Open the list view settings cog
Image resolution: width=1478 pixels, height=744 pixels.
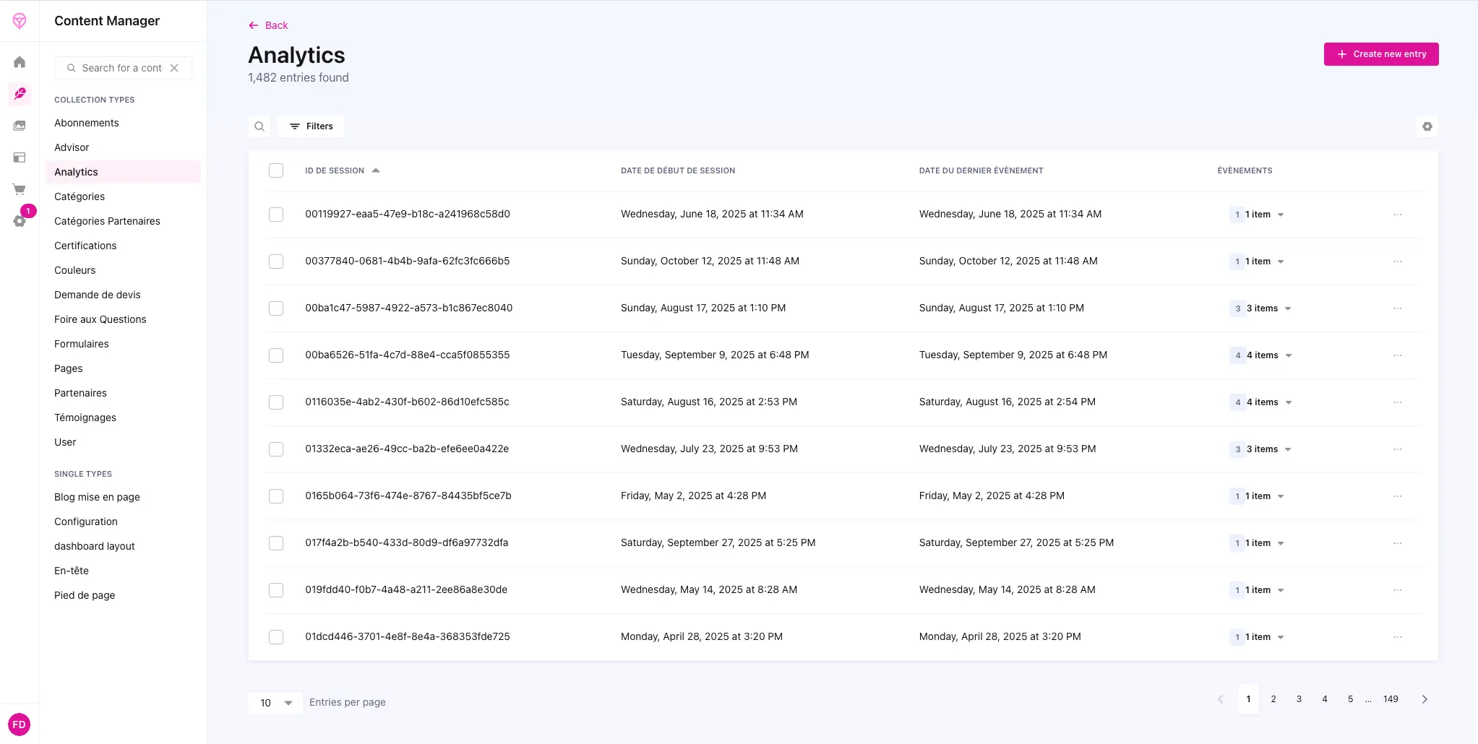click(x=1427, y=126)
